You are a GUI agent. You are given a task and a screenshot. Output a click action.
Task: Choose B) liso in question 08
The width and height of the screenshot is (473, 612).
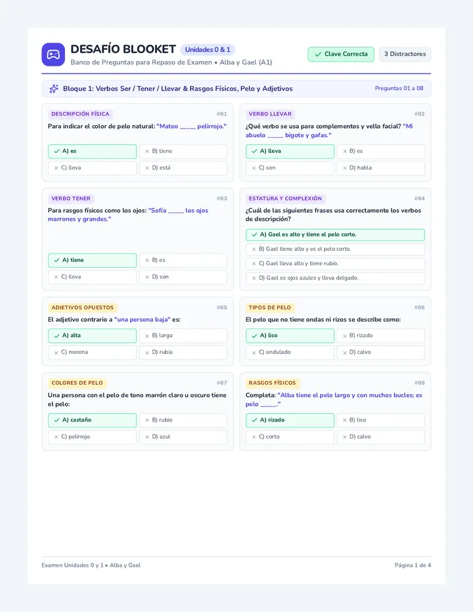(381, 420)
